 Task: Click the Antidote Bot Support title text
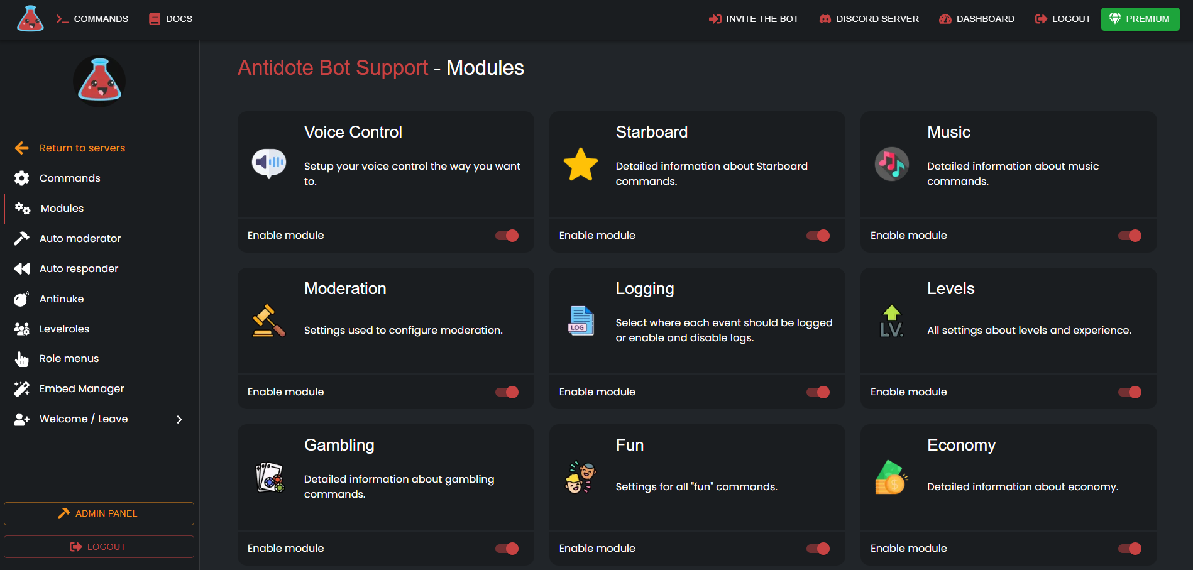coord(333,68)
